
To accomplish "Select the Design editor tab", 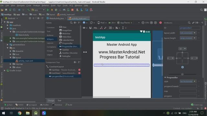I will 51,101.
